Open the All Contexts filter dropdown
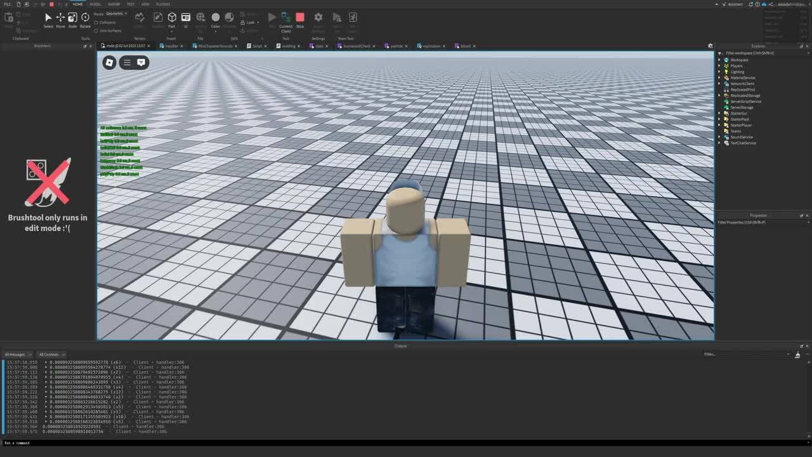The image size is (812, 457). click(x=51, y=354)
